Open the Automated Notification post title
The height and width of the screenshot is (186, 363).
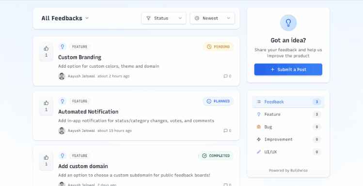[88, 112]
